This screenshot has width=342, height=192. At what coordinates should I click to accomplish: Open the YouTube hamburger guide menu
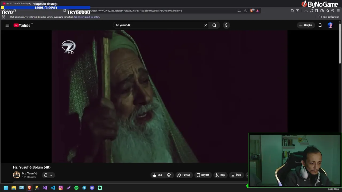pos(7,25)
